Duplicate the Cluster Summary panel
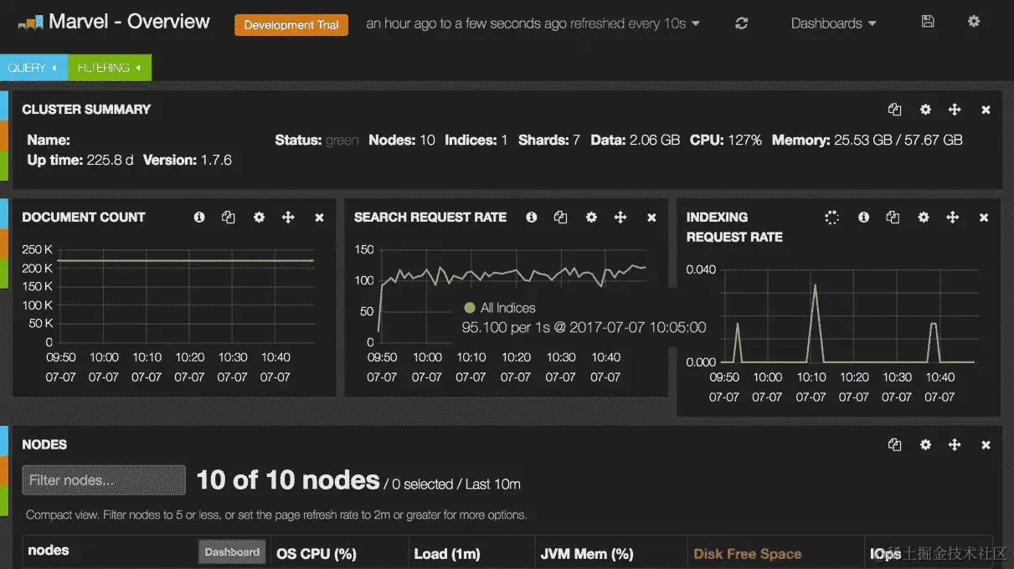Image resolution: width=1014 pixels, height=569 pixels. [x=895, y=110]
